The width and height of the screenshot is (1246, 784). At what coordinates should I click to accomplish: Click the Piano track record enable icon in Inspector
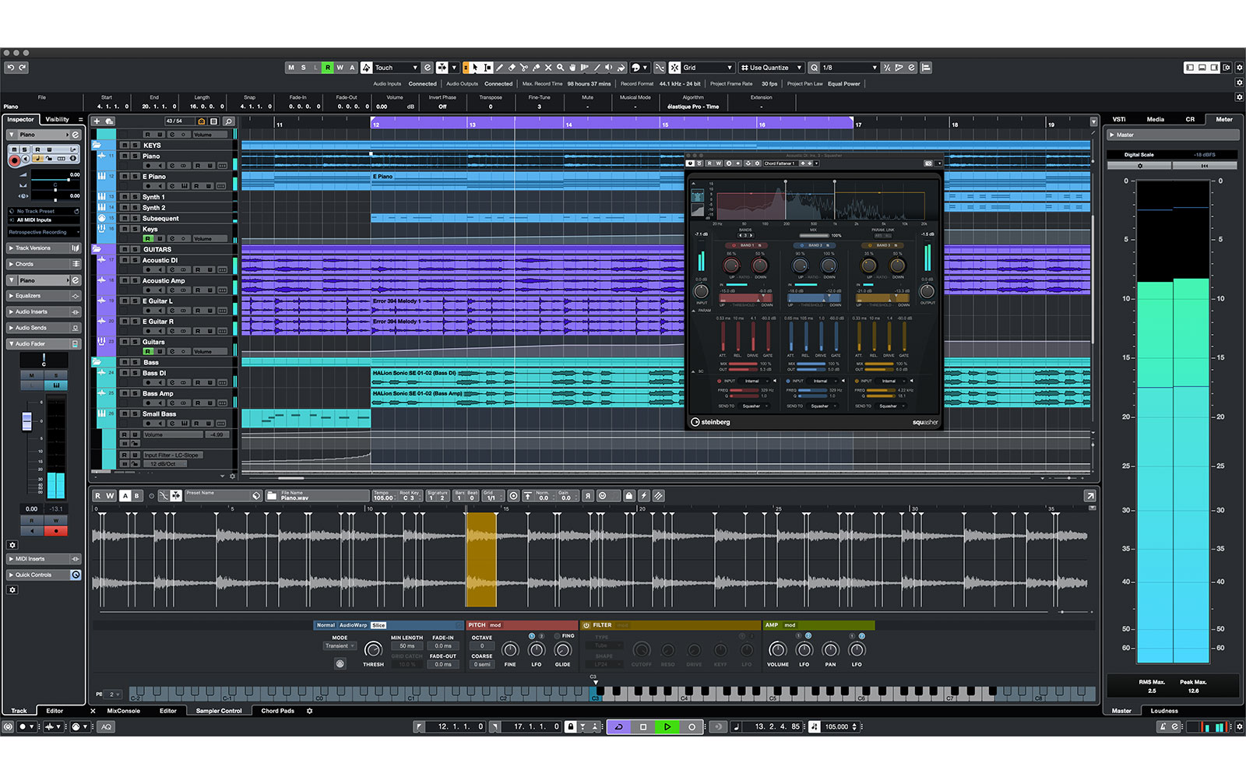[x=14, y=160]
